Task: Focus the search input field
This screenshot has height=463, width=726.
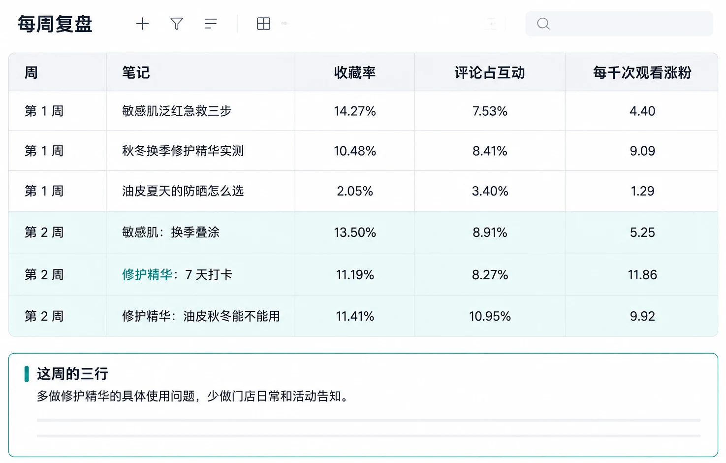Action: click(619, 24)
